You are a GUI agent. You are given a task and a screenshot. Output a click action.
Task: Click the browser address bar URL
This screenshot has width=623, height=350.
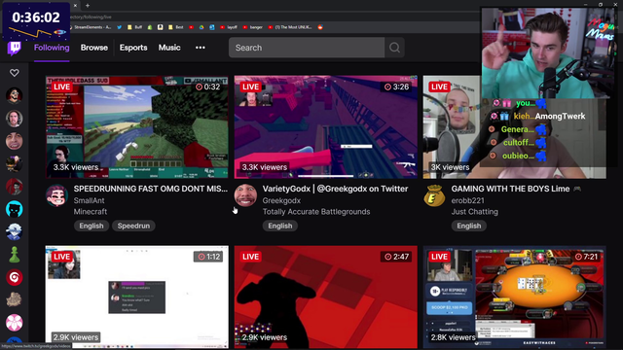click(91, 17)
